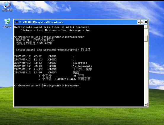Click the last command prompt line
The height and width of the screenshot is (125, 164).
pos(47,86)
